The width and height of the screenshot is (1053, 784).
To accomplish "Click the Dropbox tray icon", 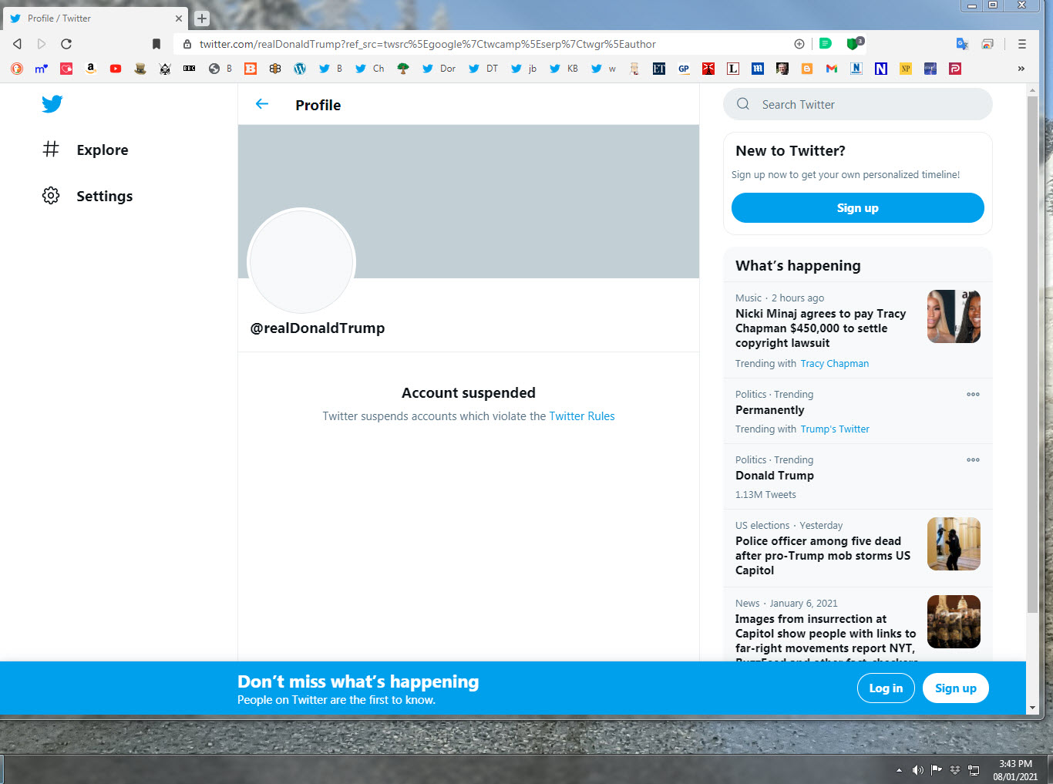I will tap(955, 770).
